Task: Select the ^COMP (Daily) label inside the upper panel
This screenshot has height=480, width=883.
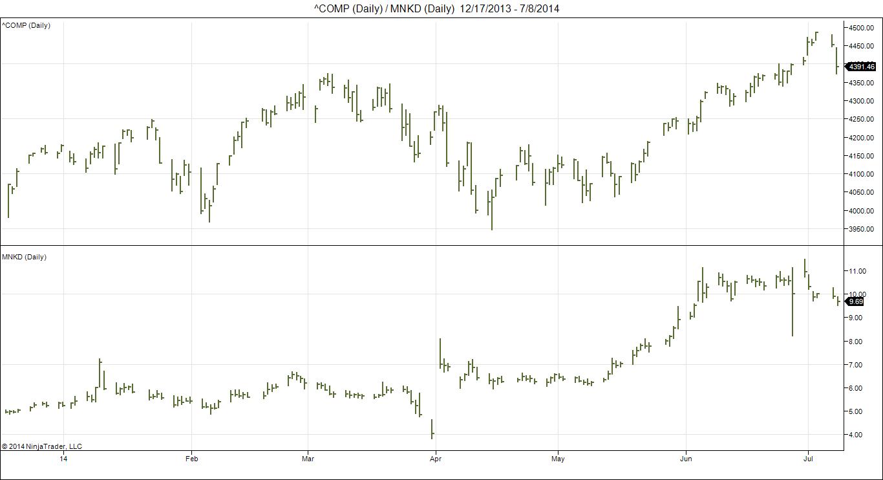Action: pos(26,25)
